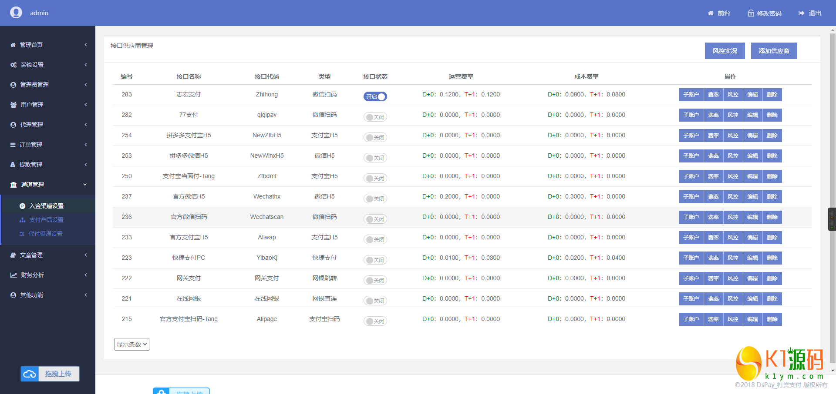
Task: Enable the 77支付 interface status switch
Action: [375, 117]
